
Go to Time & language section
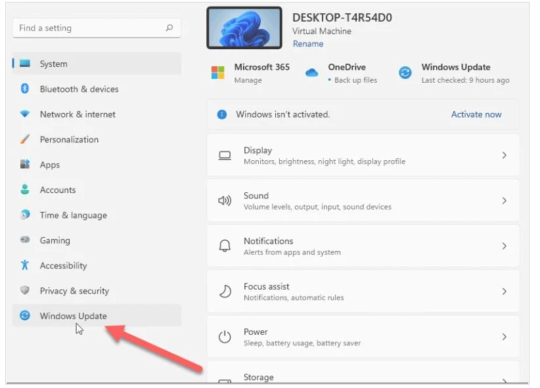pos(73,215)
